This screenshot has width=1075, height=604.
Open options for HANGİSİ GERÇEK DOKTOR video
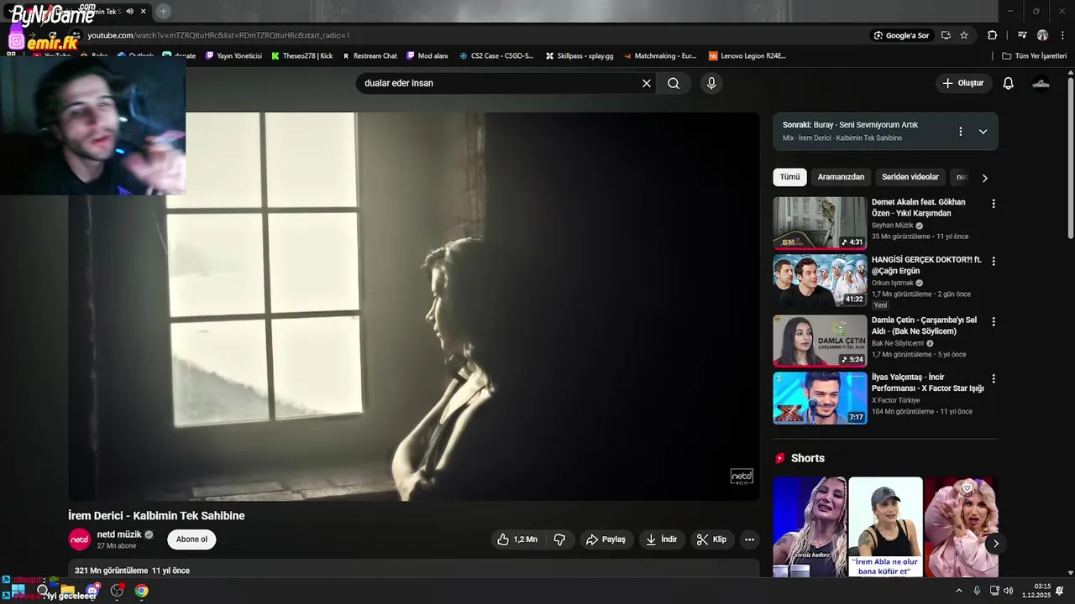coord(994,262)
